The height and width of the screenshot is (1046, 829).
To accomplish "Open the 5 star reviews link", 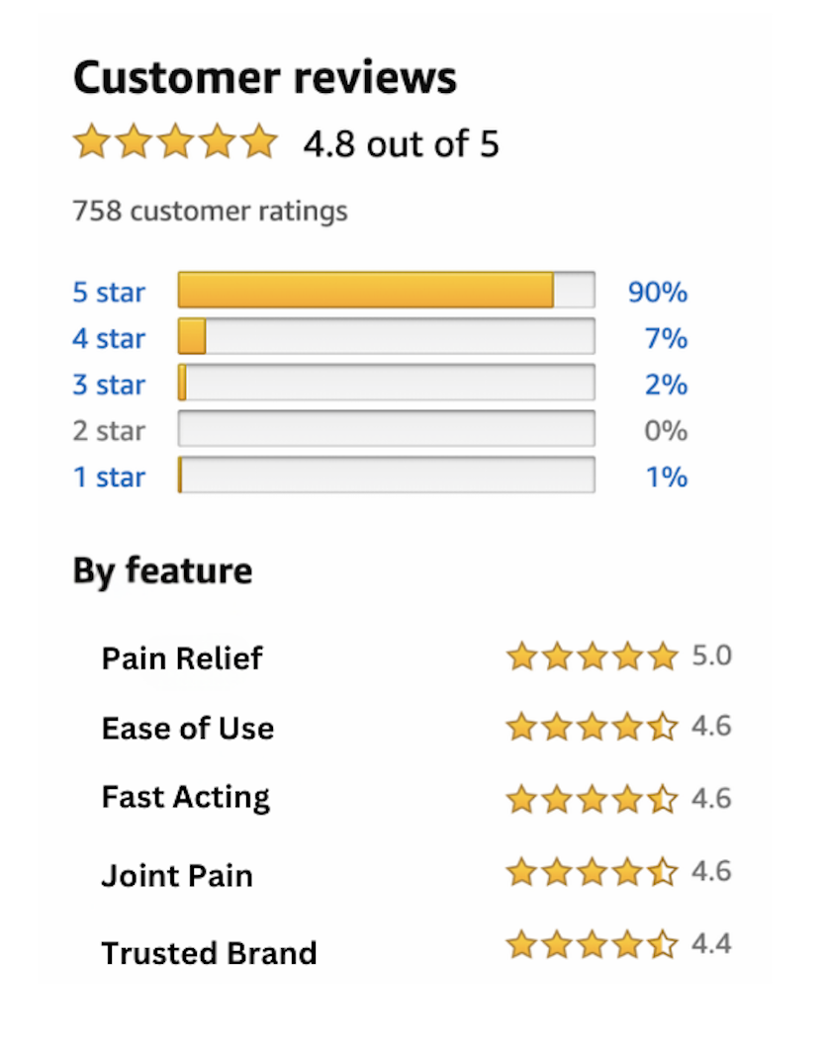I will [x=109, y=293].
